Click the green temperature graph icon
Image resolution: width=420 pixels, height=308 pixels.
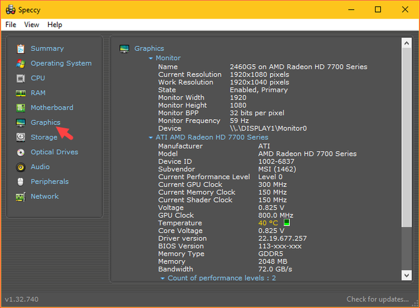click(x=287, y=222)
